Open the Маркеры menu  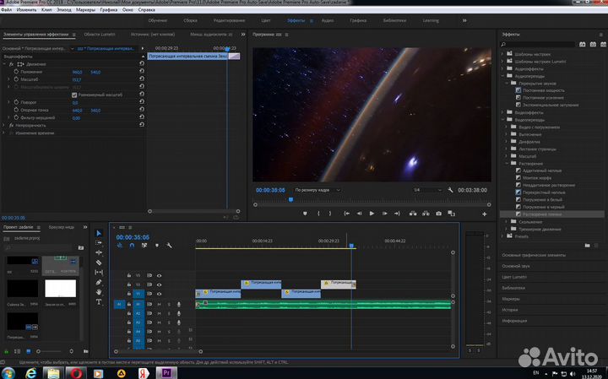coord(85,9)
